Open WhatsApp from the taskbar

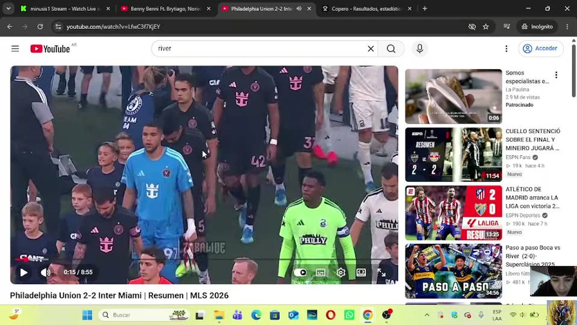click(x=349, y=315)
